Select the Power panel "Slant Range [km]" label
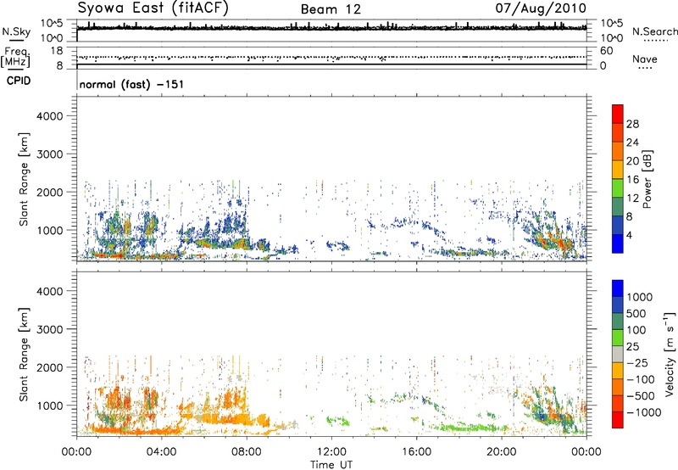The width and height of the screenshot is (678, 470). 24,179
